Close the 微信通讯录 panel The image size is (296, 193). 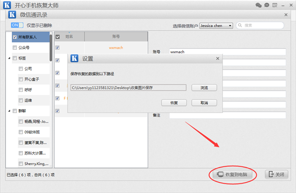[x=286, y=15]
